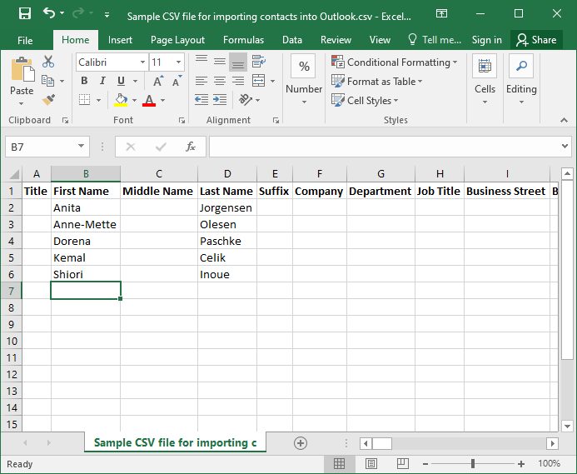
Task: Click the zoom slider handle
Action: click(473, 464)
